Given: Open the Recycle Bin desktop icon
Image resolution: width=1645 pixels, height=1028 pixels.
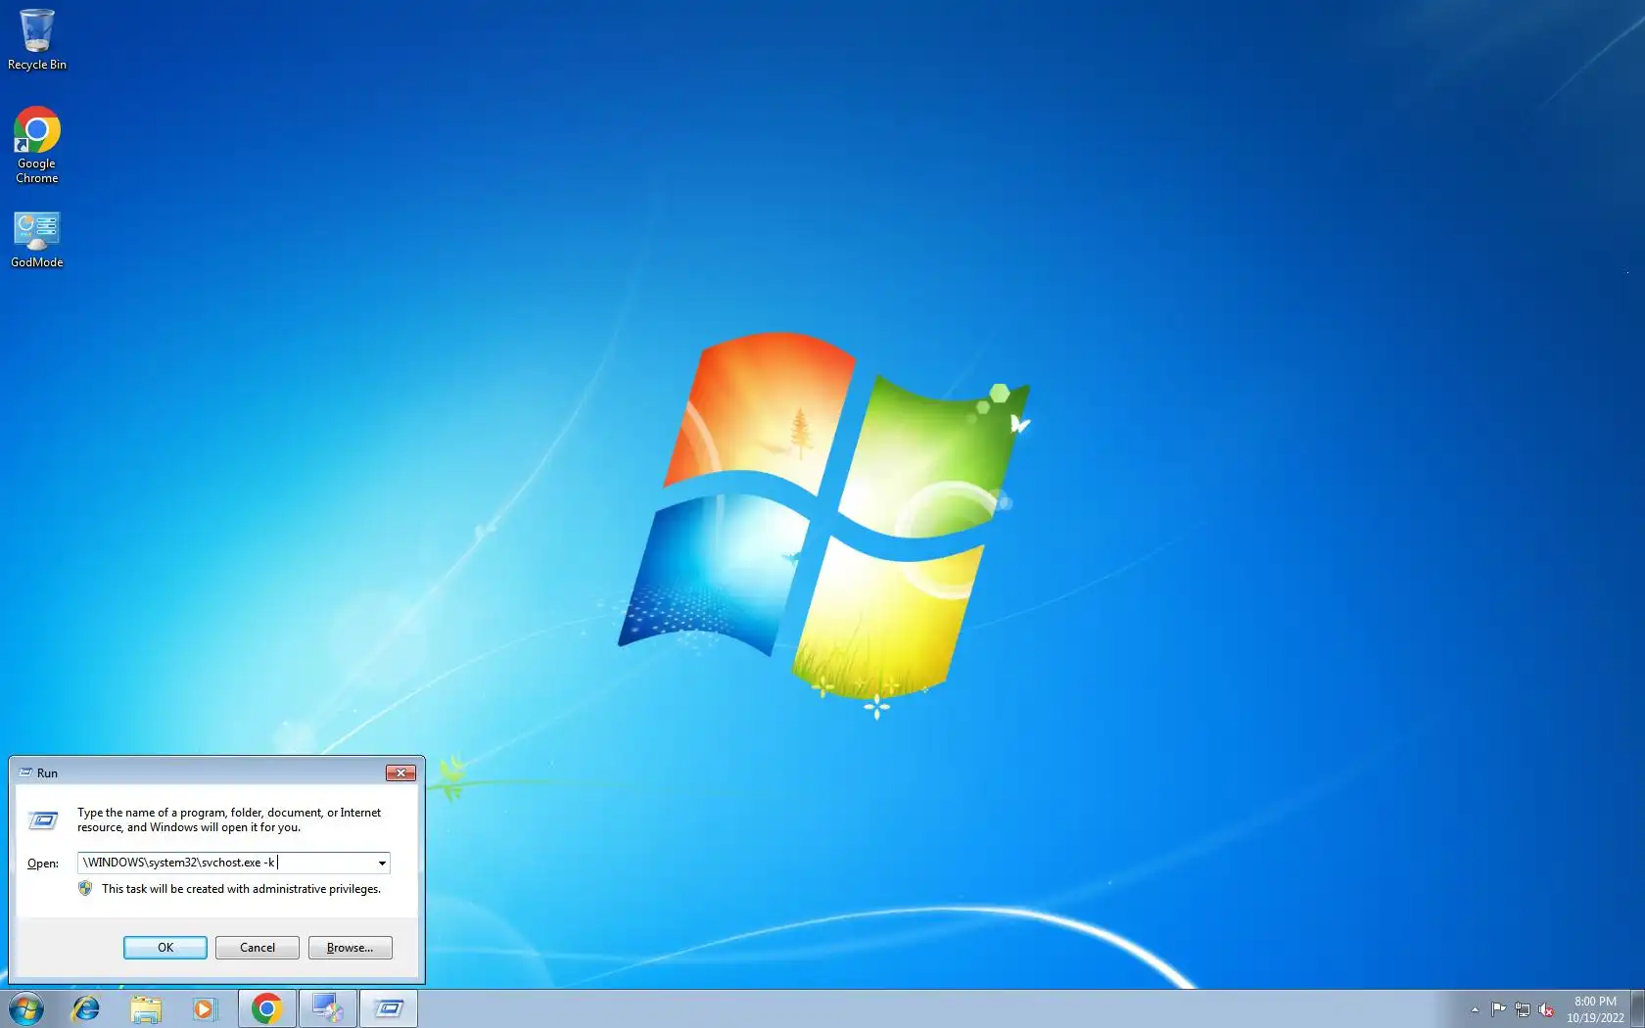Looking at the screenshot, I should pyautogui.click(x=37, y=40).
